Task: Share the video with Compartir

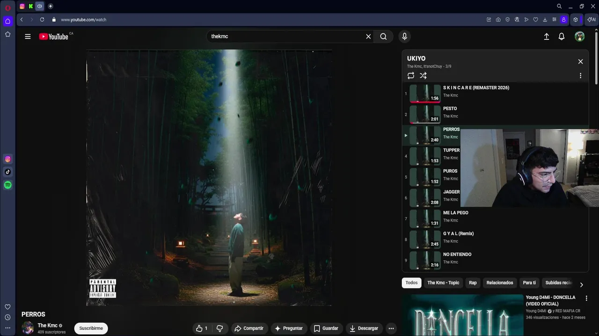Action: point(249,328)
